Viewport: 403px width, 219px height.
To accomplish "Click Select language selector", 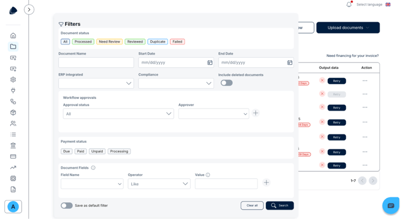I will (x=369, y=4).
